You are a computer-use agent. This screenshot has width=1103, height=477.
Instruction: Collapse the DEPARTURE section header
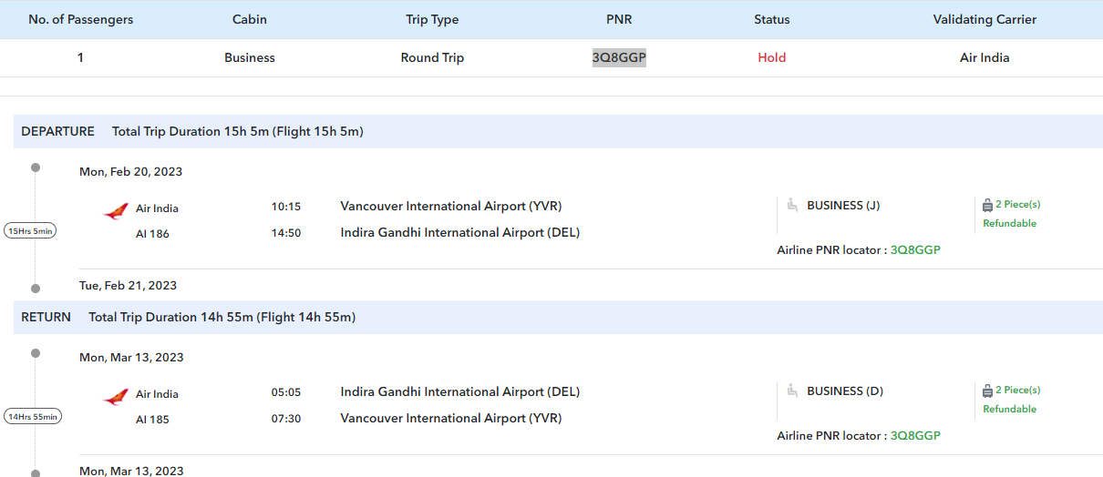tap(57, 131)
